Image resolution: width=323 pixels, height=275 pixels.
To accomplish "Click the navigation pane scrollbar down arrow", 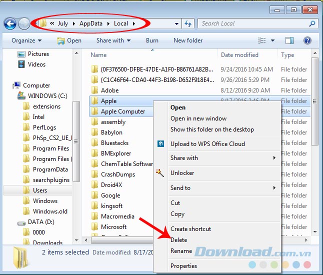I will click(76, 240).
